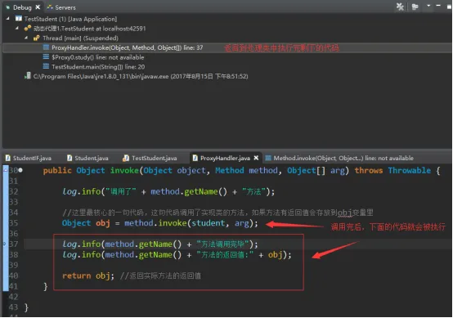Click line number 40 in the gutter
453x318 pixels.
click(14, 275)
